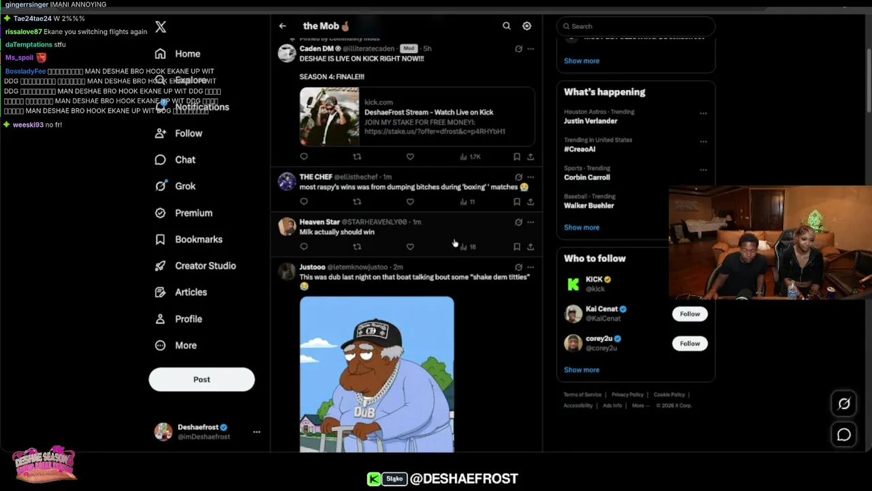
Task: Like Caden DM's post
Action: [410, 157]
